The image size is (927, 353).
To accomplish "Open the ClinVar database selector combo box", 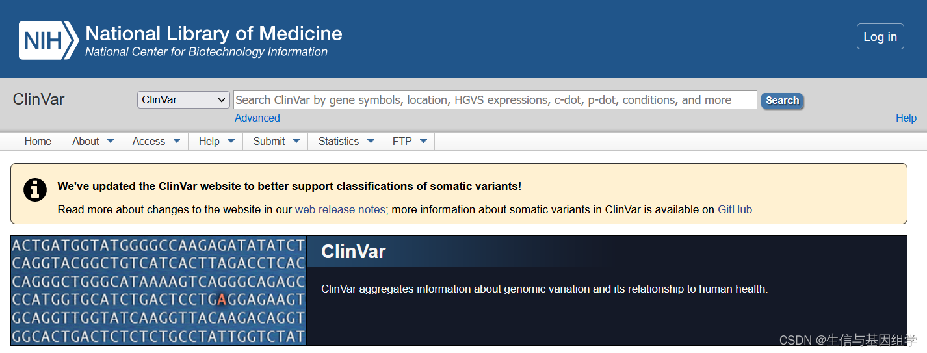I will (x=183, y=99).
